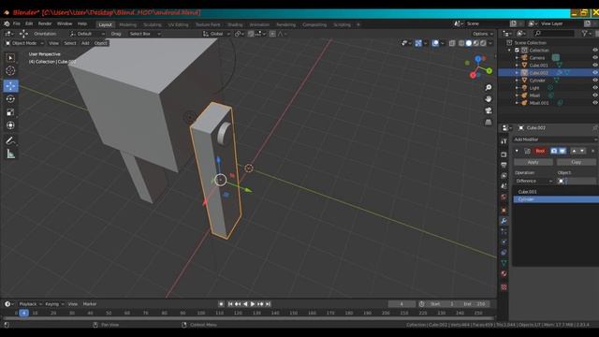
Task: Select the Select Box tool in the toolbar
Action: tap(10, 58)
